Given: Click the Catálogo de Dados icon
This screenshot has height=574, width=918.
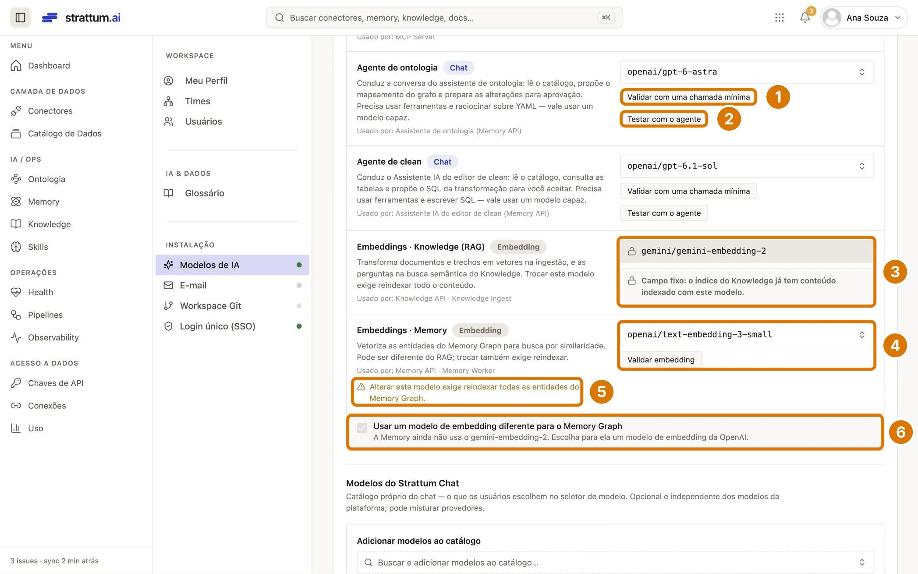Looking at the screenshot, I should pyautogui.click(x=16, y=134).
